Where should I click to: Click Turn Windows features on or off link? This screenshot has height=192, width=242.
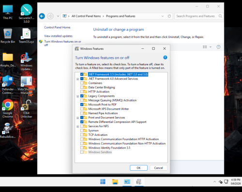tap(62, 43)
